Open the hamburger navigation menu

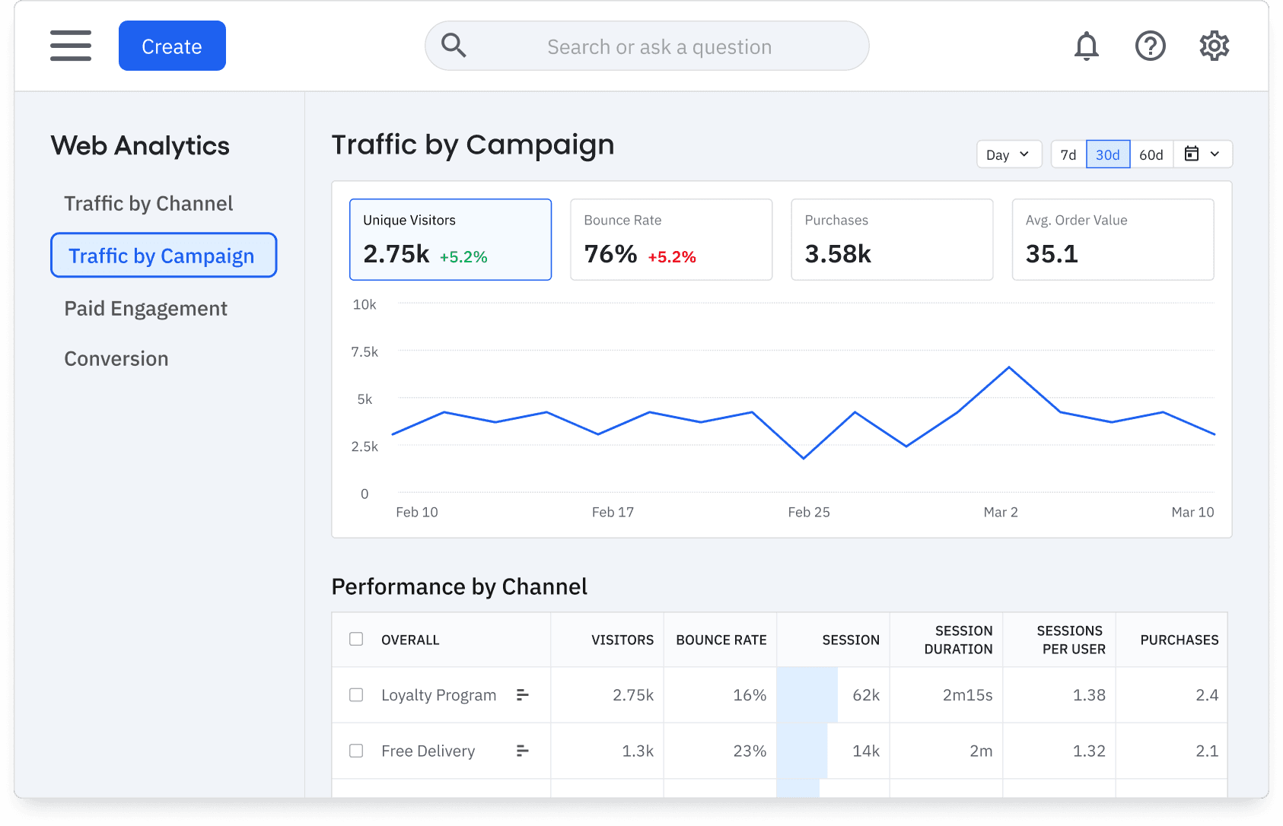[x=71, y=46]
